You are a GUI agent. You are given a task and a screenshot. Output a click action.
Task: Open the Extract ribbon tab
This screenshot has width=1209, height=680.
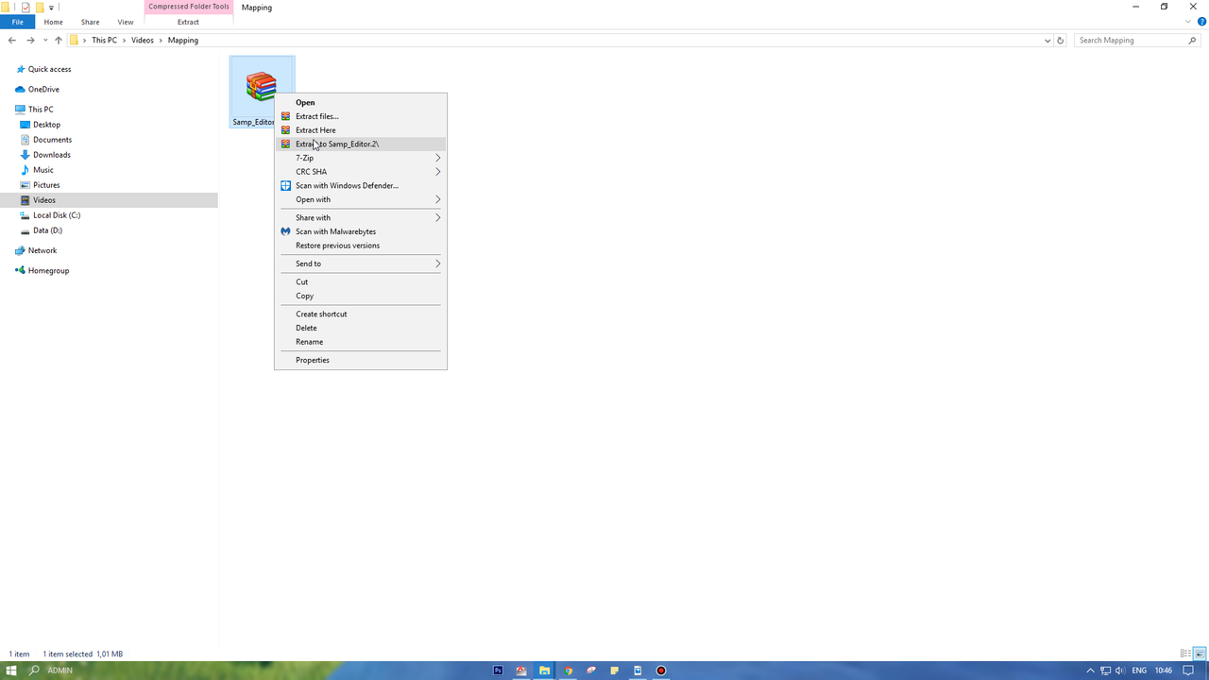188,22
